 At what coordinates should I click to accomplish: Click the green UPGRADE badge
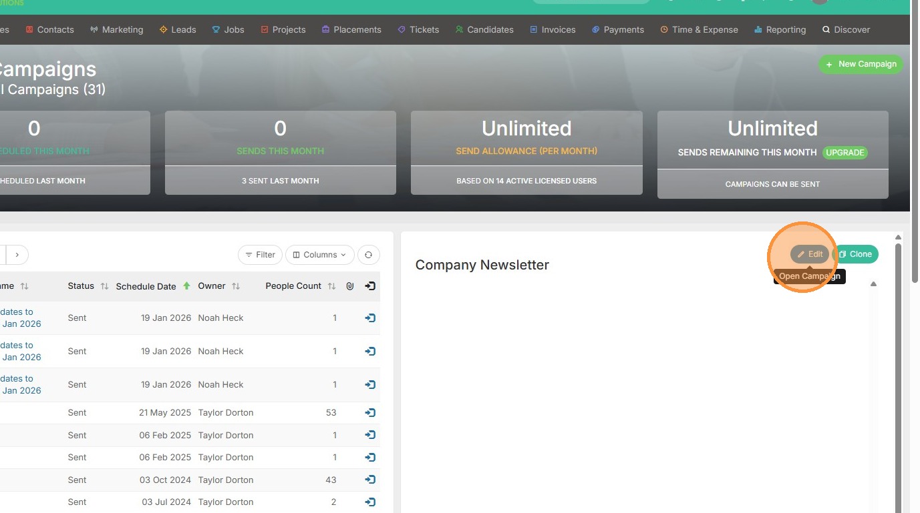(x=845, y=152)
